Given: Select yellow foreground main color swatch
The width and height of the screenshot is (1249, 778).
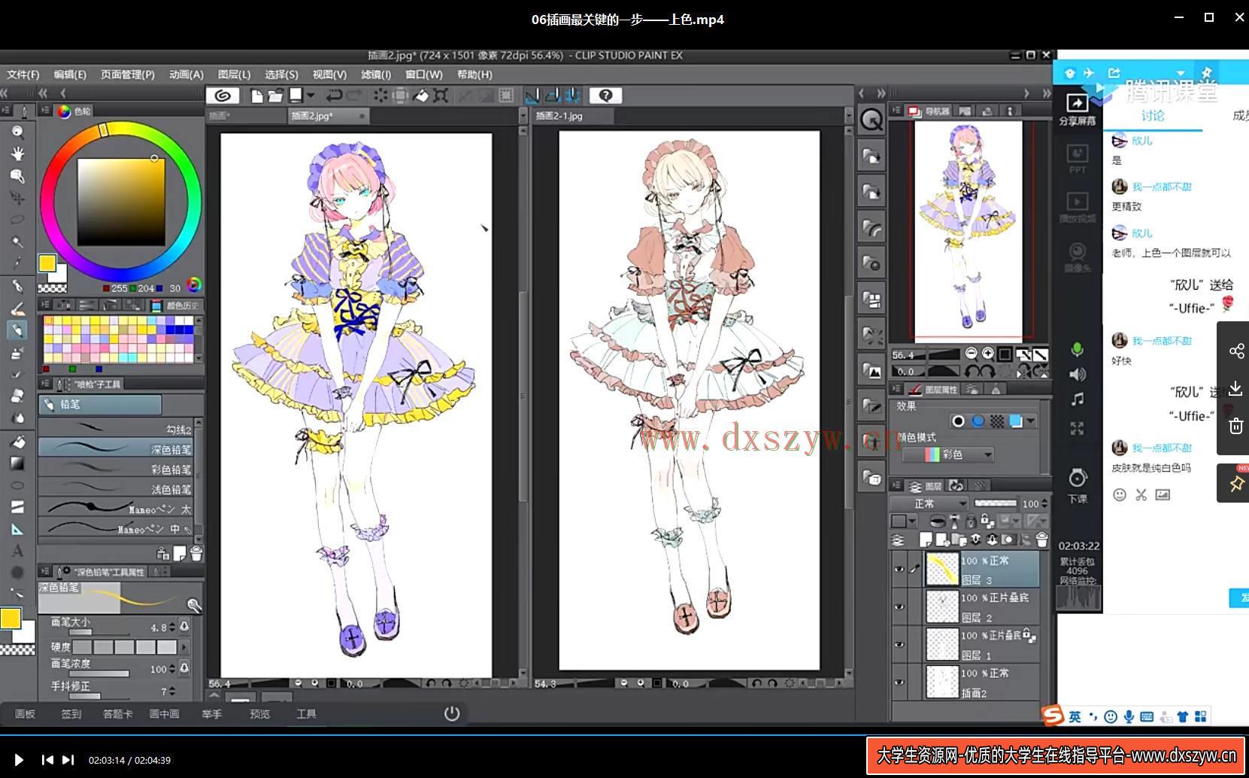Looking at the screenshot, I should pos(47,263).
